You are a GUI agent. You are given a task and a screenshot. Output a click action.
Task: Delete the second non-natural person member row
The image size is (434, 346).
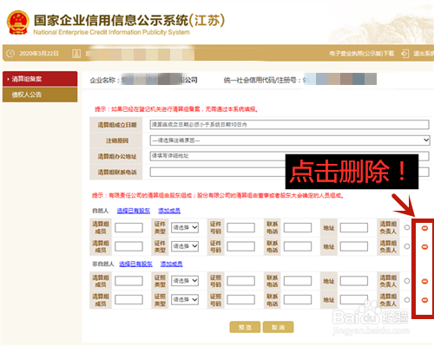coord(424,300)
